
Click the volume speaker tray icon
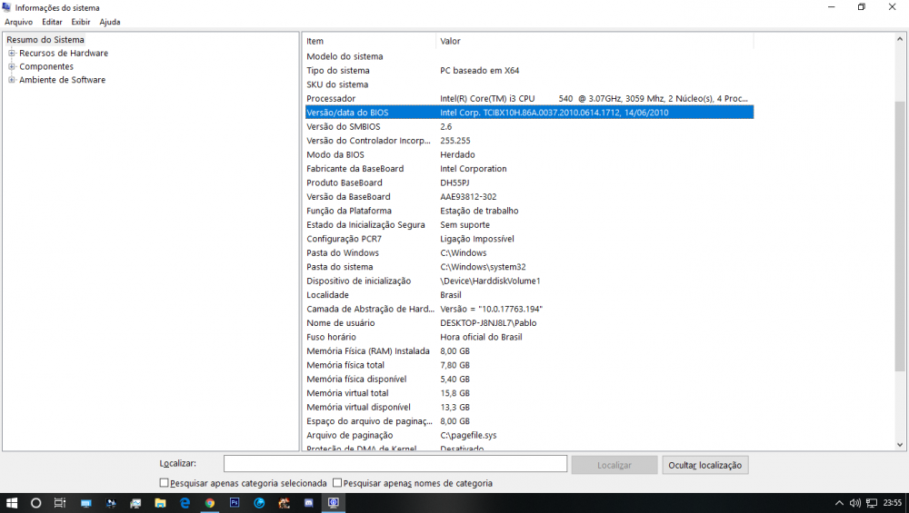854,502
